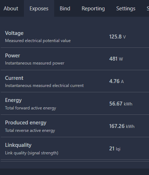
Task: Select the 56.67 kWh energy value
Action: tap(121, 104)
